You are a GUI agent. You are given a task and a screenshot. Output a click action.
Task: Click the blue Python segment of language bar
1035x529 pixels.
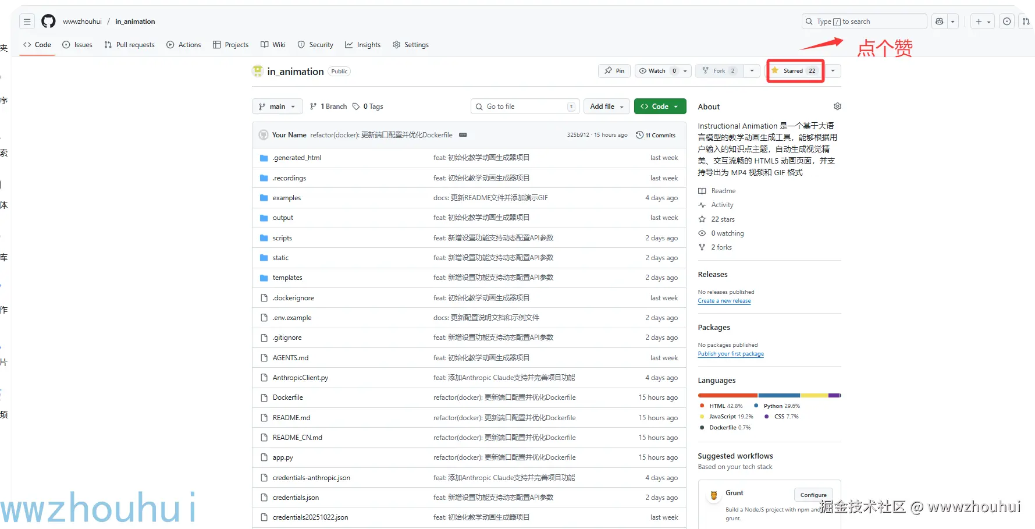pos(780,396)
